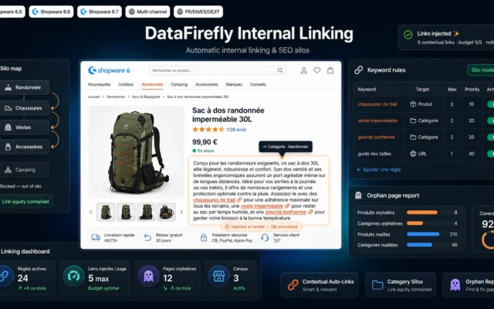Click the Category Silos folder icon
The height and width of the screenshot is (309, 494).
pyautogui.click(x=377, y=285)
